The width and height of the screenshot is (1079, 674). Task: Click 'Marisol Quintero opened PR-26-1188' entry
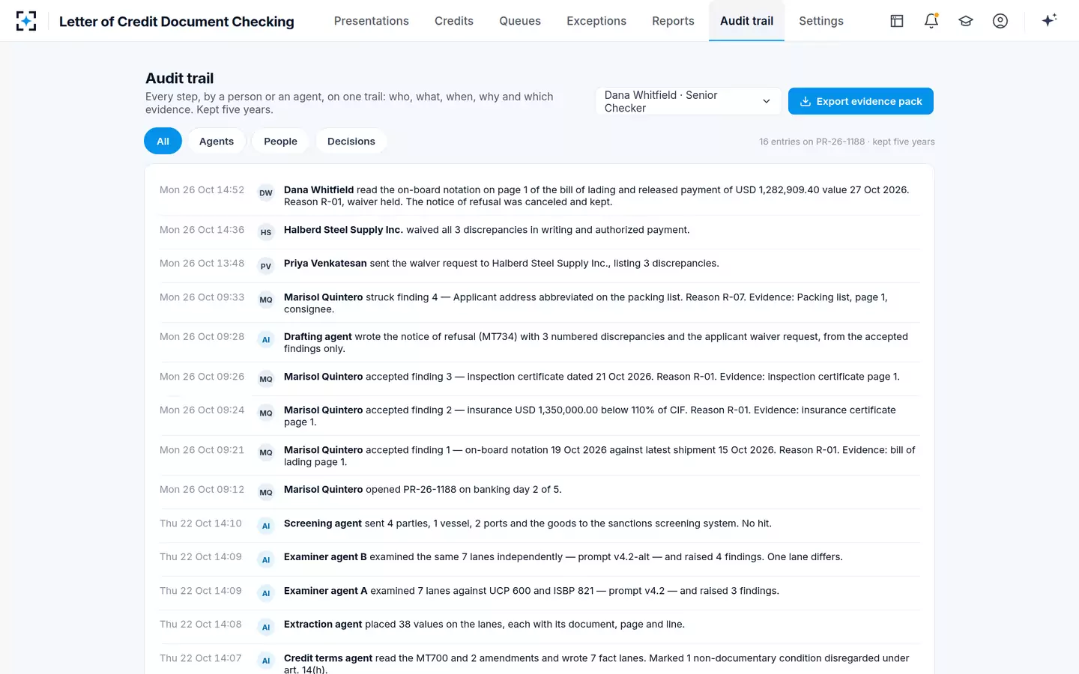point(539,491)
